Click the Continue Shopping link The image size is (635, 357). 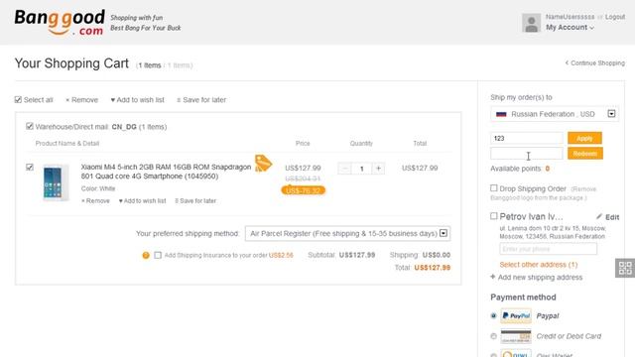[595, 63]
